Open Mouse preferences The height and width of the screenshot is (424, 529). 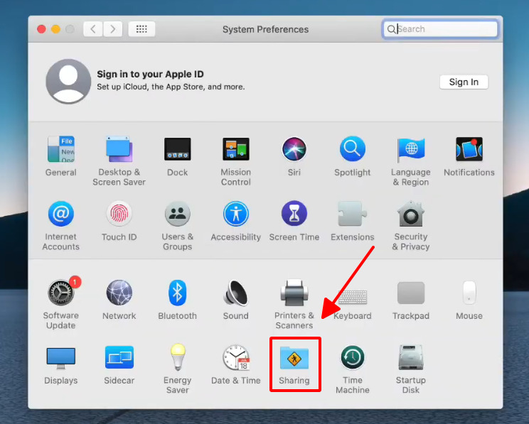pos(469,293)
